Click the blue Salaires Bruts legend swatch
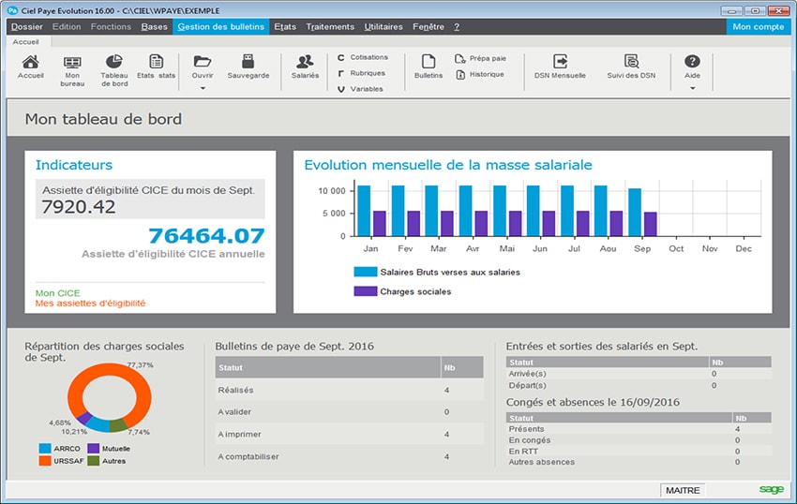Viewport: 797px width, 504px height. pyautogui.click(x=366, y=272)
